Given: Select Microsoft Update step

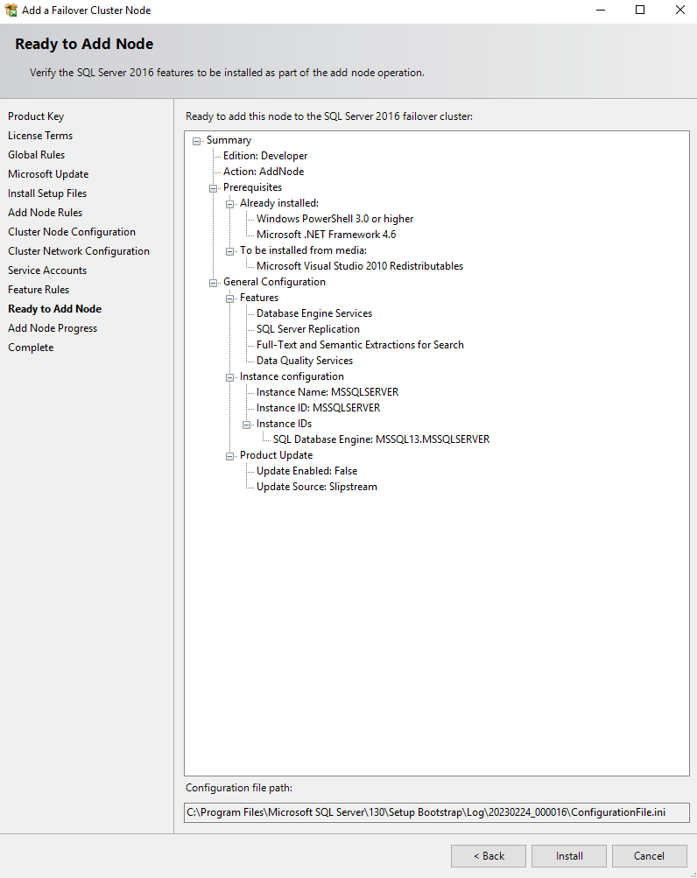Looking at the screenshot, I should [x=48, y=174].
